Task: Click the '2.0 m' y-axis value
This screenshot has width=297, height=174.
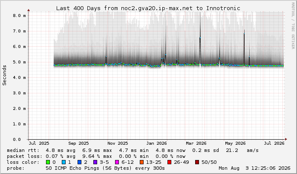Action: coord(19,109)
